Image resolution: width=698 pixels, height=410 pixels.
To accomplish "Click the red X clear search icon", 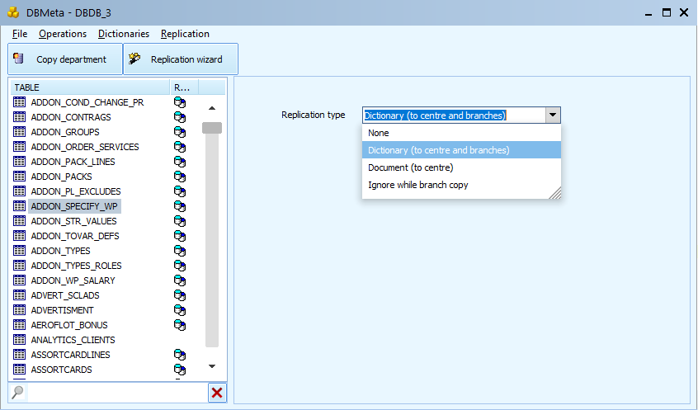I will click(x=217, y=393).
